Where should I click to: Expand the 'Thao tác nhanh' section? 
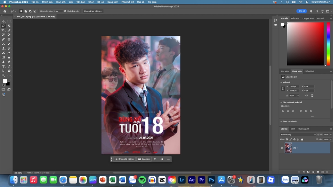281,122
